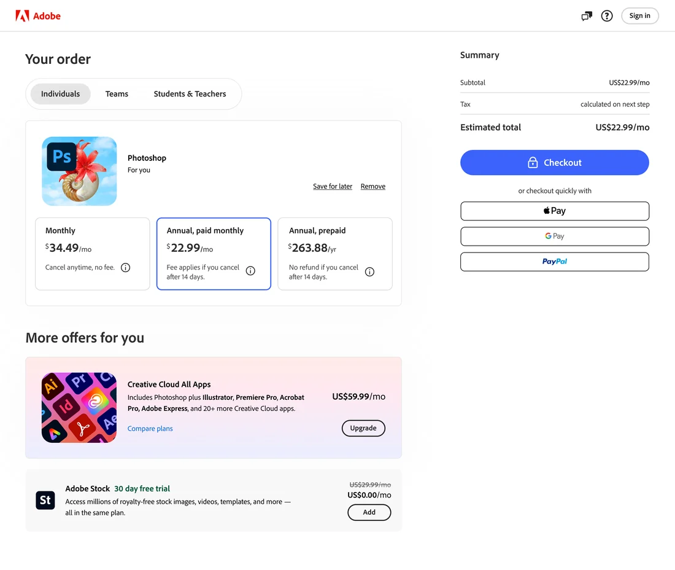Remove Photoshop from the order

[373, 186]
